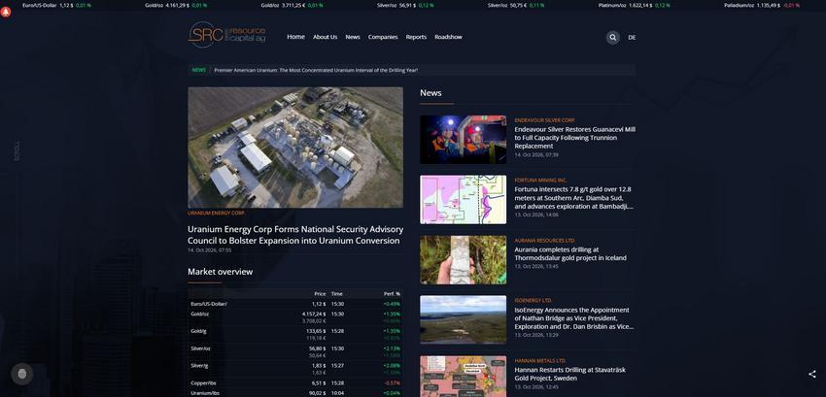Switch language to DE

point(632,38)
